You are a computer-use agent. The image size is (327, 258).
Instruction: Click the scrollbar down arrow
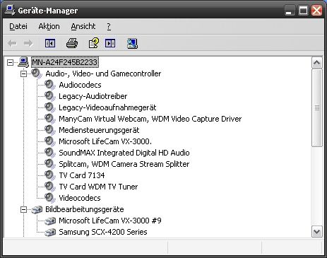point(317,232)
